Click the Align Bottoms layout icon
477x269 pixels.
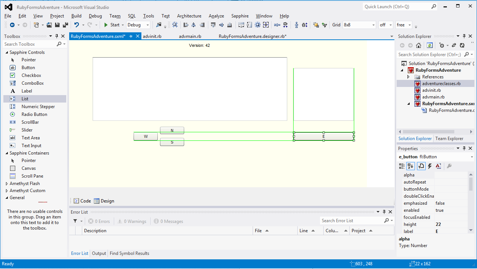point(230,25)
